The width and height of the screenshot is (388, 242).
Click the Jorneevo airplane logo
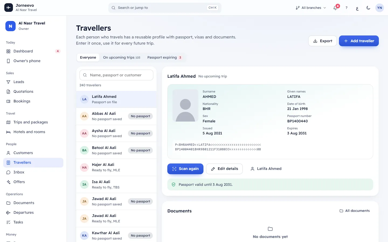[9, 8]
